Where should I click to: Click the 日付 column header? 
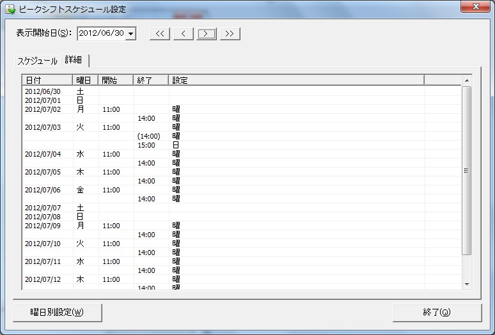click(x=47, y=81)
